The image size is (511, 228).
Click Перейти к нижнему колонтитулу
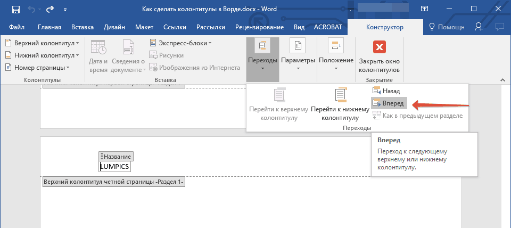[340, 104]
